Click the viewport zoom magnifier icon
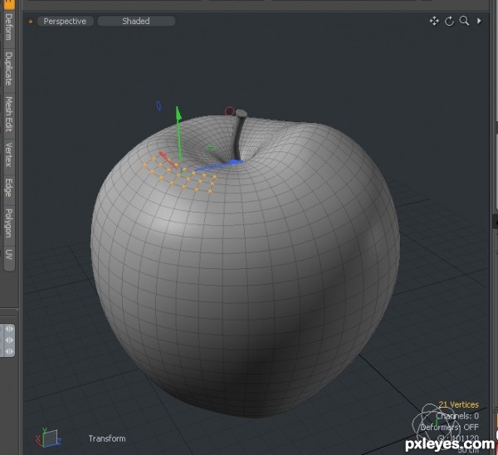The image size is (498, 455). coord(464,21)
